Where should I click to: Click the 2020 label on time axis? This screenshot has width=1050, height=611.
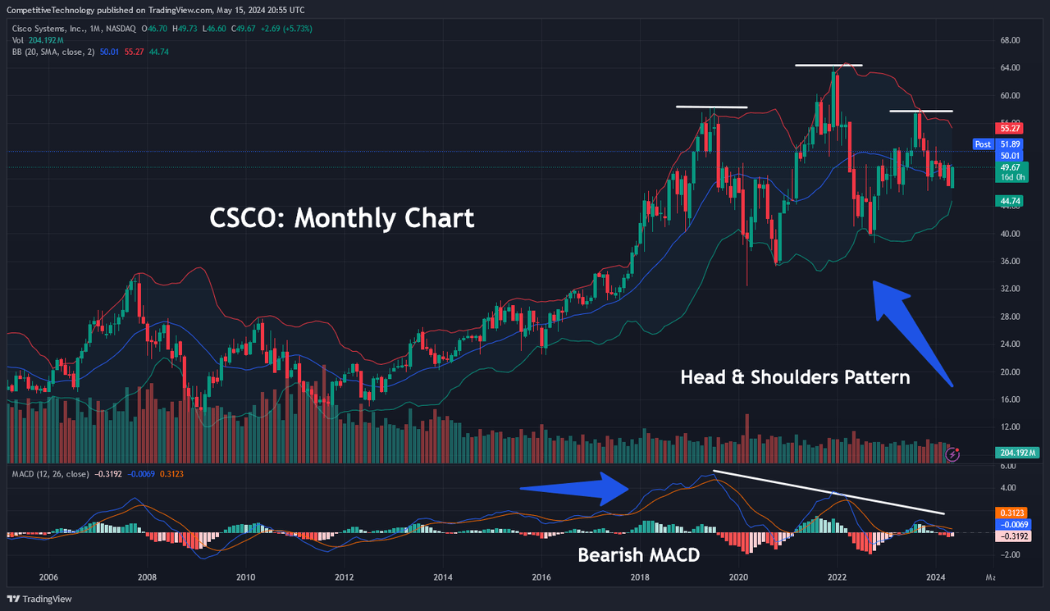click(x=738, y=577)
